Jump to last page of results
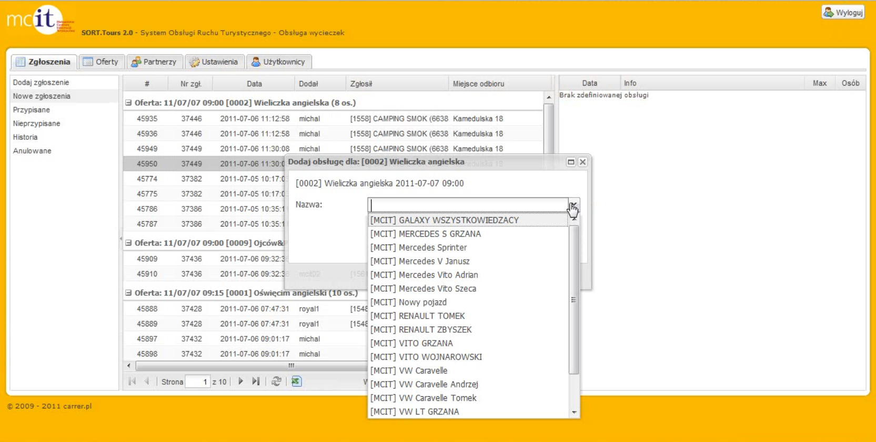Viewport: 876px width, 442px height. pos(256,382)
